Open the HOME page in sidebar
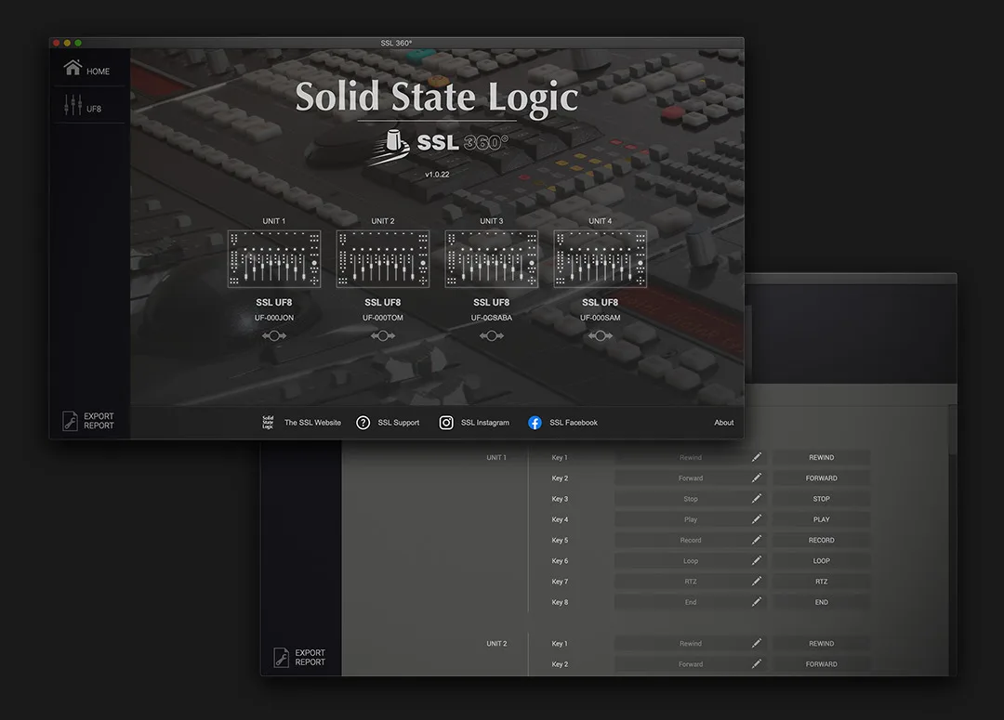 (86, 68)
